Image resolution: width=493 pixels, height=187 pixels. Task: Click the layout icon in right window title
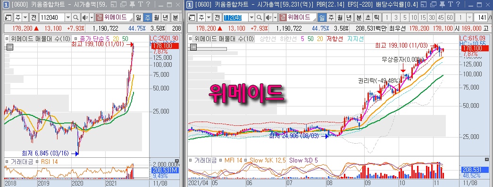tap(424, 4)
